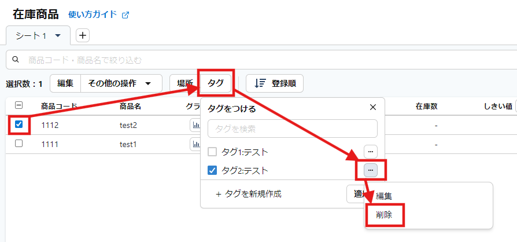Click the graph icon for test2 row
This screenshot has height=242, width=517.
pos(195,124)
